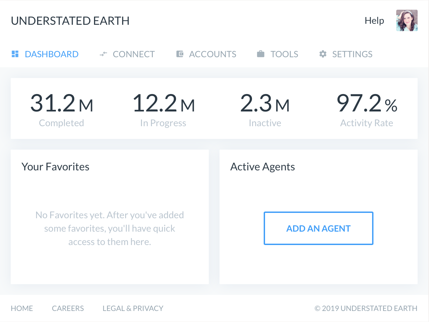Open the Help link
The width and height of the screenshot is (429, 322).
[374, 20]
